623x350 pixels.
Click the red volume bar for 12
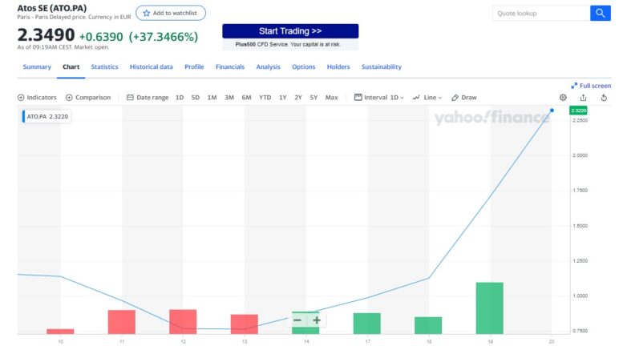(x=183, y=321)
